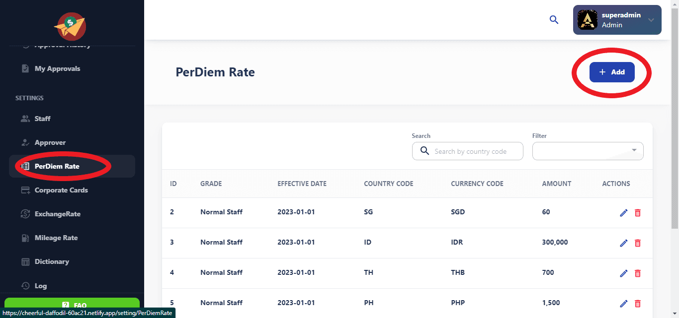Select Mileage Rate in sidebar

(x=56, y=238)
